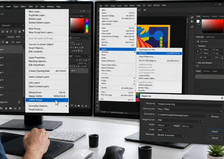
Task: Choose Flatten Image in the Layer menu
Action: [47, 100]
